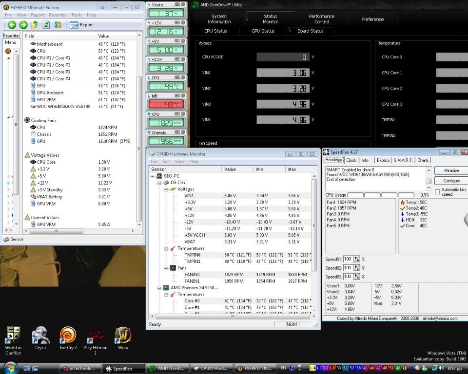Open the File menu in EVEREST
Viewport: 468px width, 374px height.
coord(8,15)
